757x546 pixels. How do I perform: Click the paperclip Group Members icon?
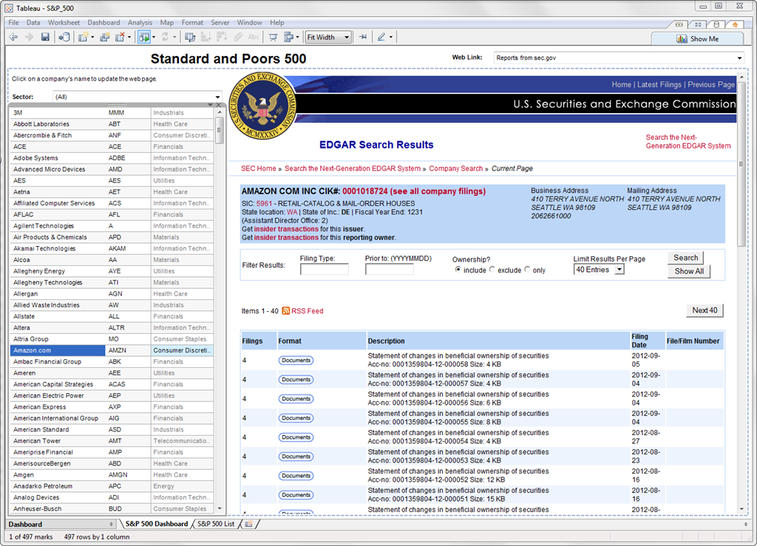238,37
